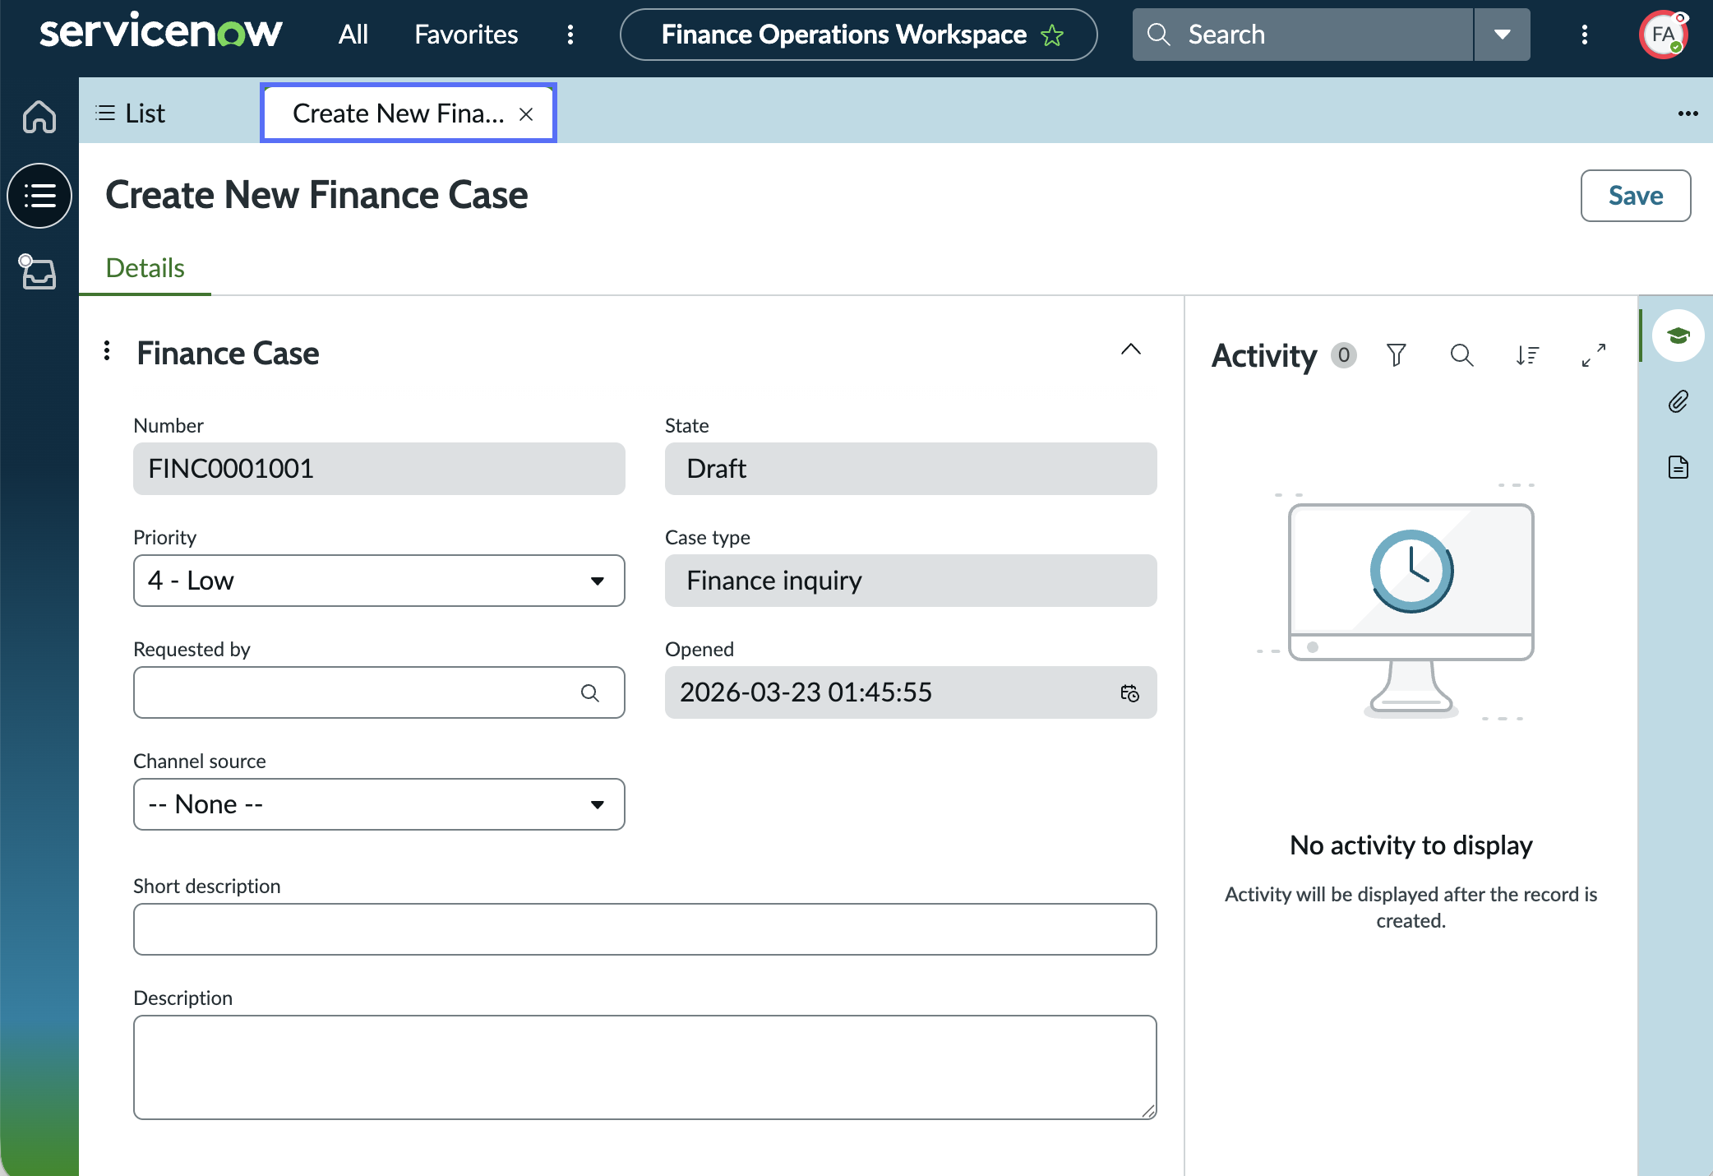Click the Description resize handle
The height and width of the screenshot is (1176, 1713).
pos(1148,1111)
